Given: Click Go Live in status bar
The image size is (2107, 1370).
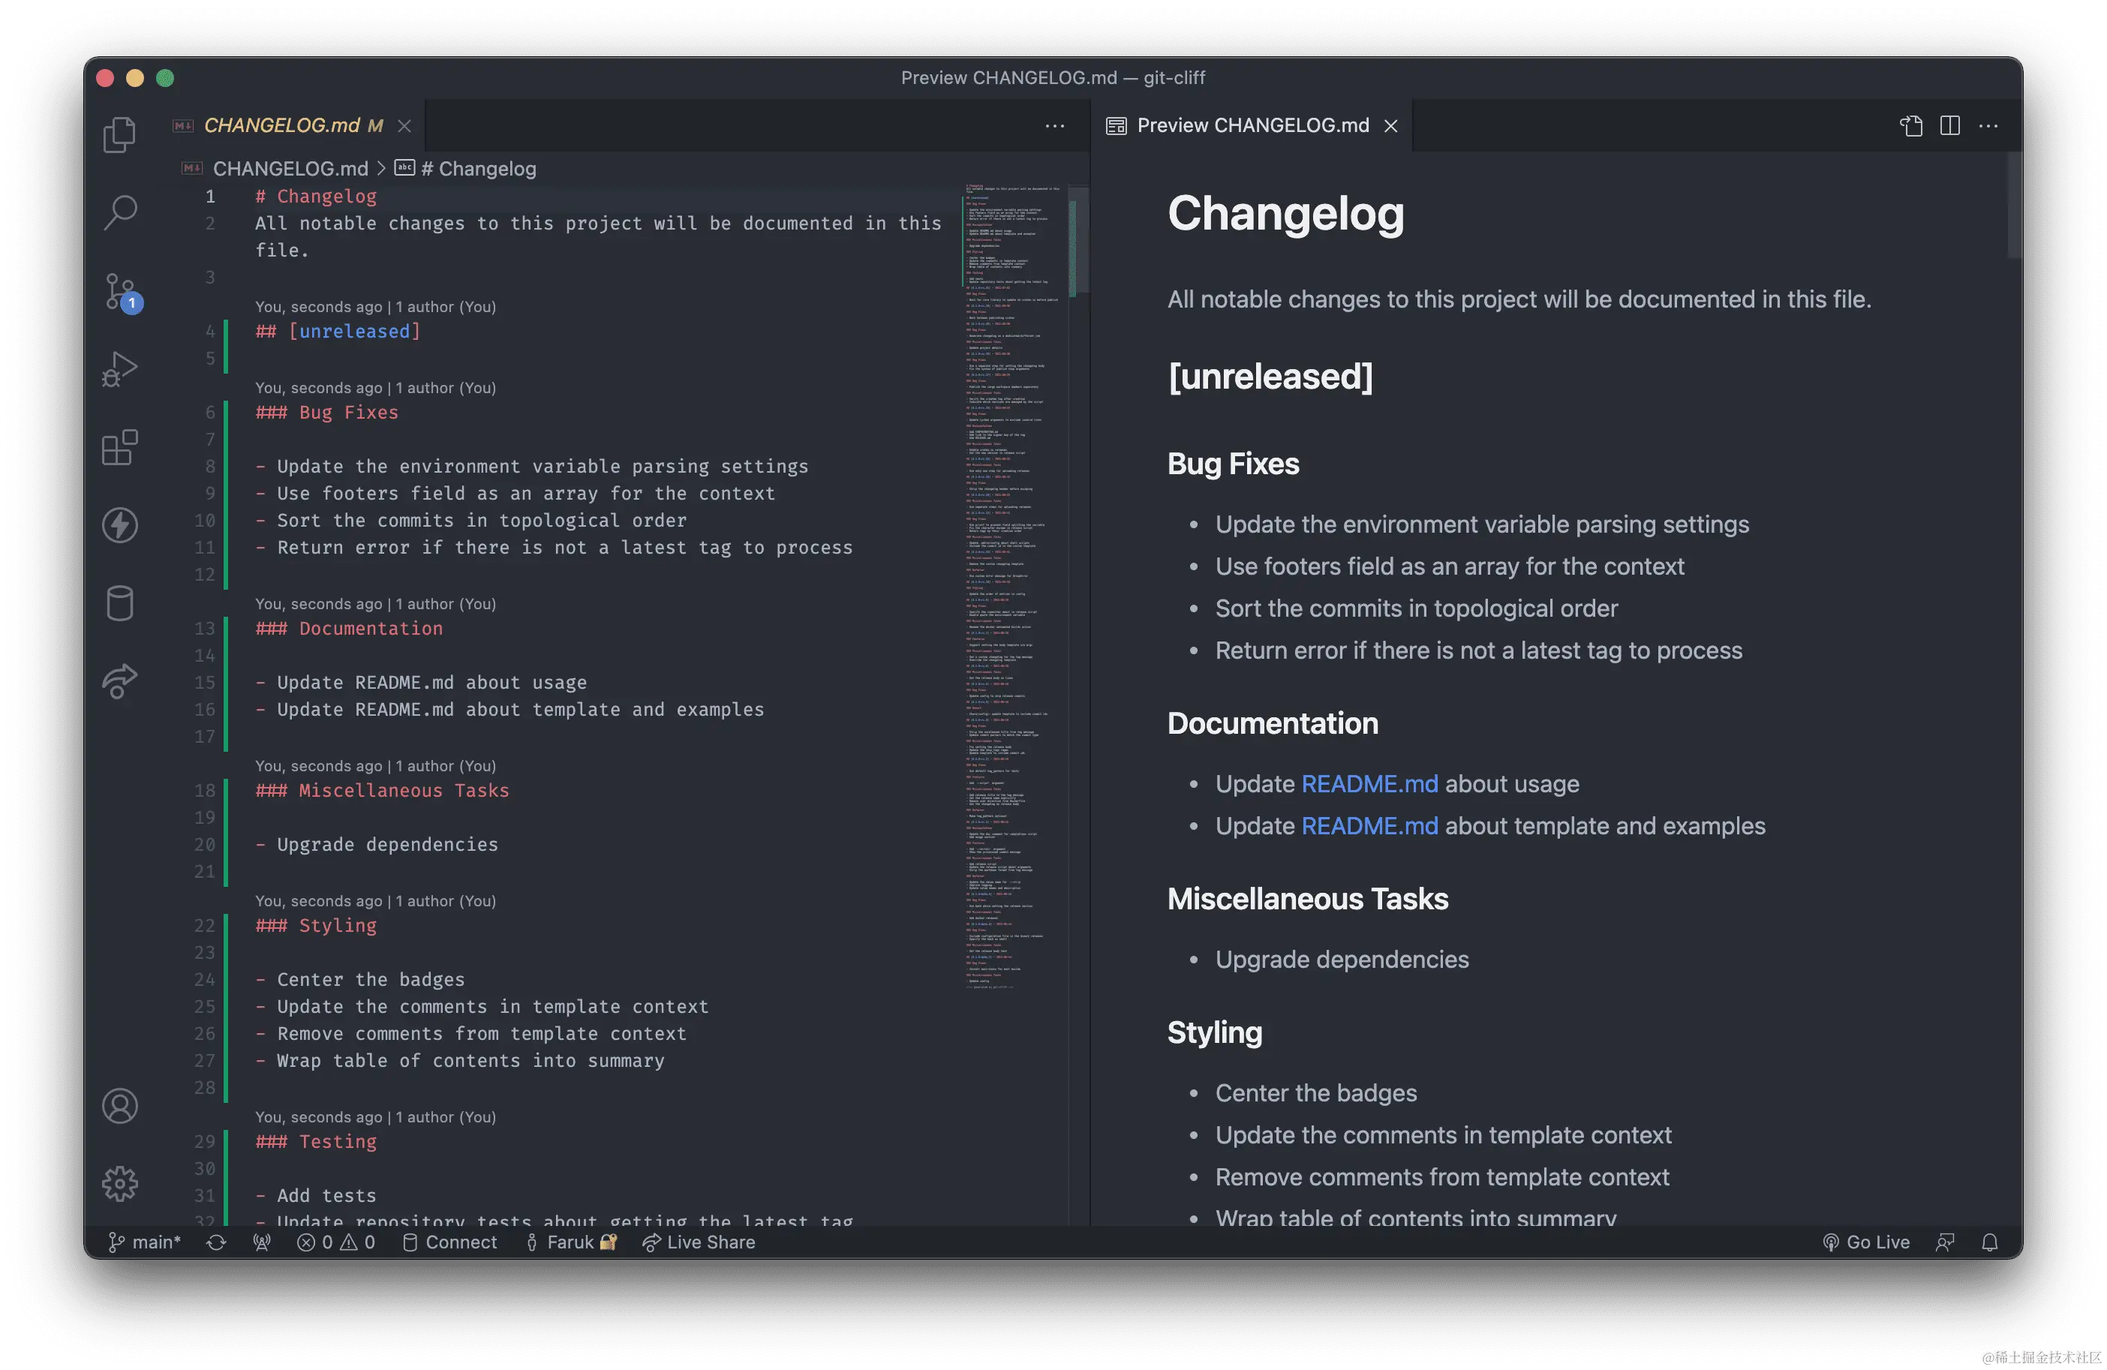Looking at the screenshot, I should 1866,1242.
